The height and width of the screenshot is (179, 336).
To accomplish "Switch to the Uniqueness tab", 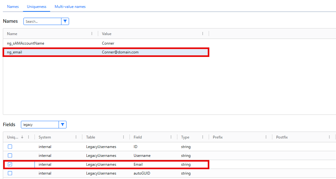I will 37,7.
